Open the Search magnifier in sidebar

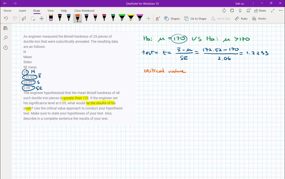click(x=6, y=38)
